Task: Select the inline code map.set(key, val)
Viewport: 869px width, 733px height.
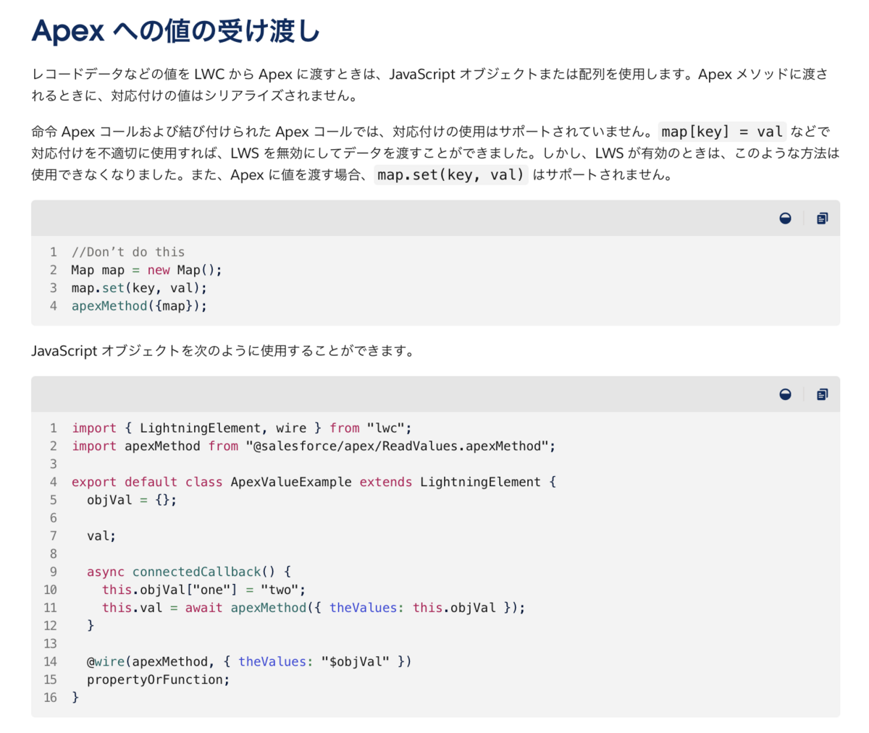Action: point(450,174)
